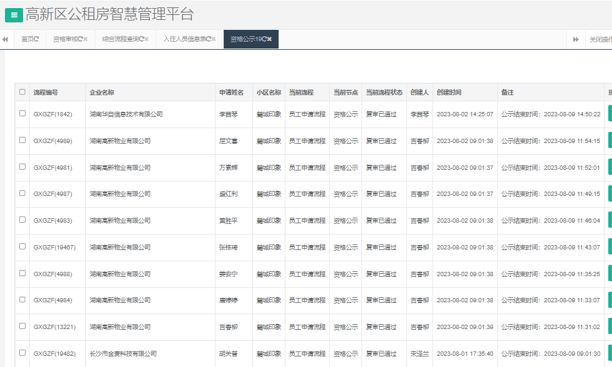Close the active 资格公示 tab

(270, 39)
